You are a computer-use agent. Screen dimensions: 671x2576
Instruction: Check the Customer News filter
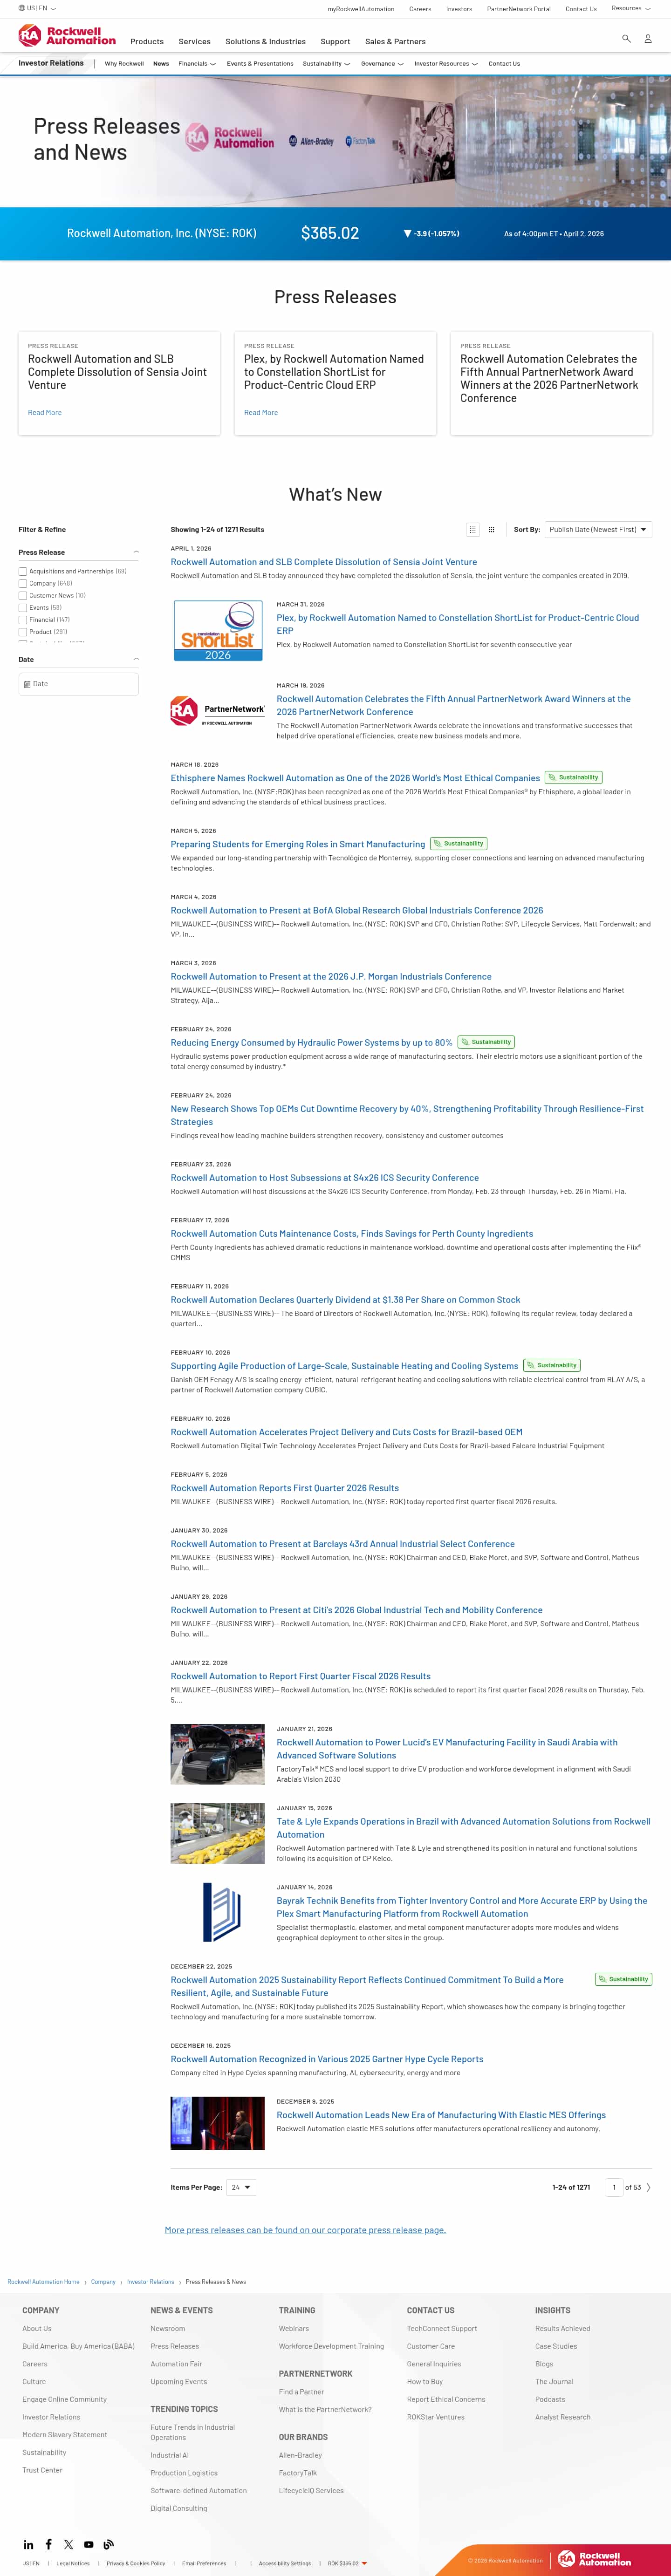23,596
